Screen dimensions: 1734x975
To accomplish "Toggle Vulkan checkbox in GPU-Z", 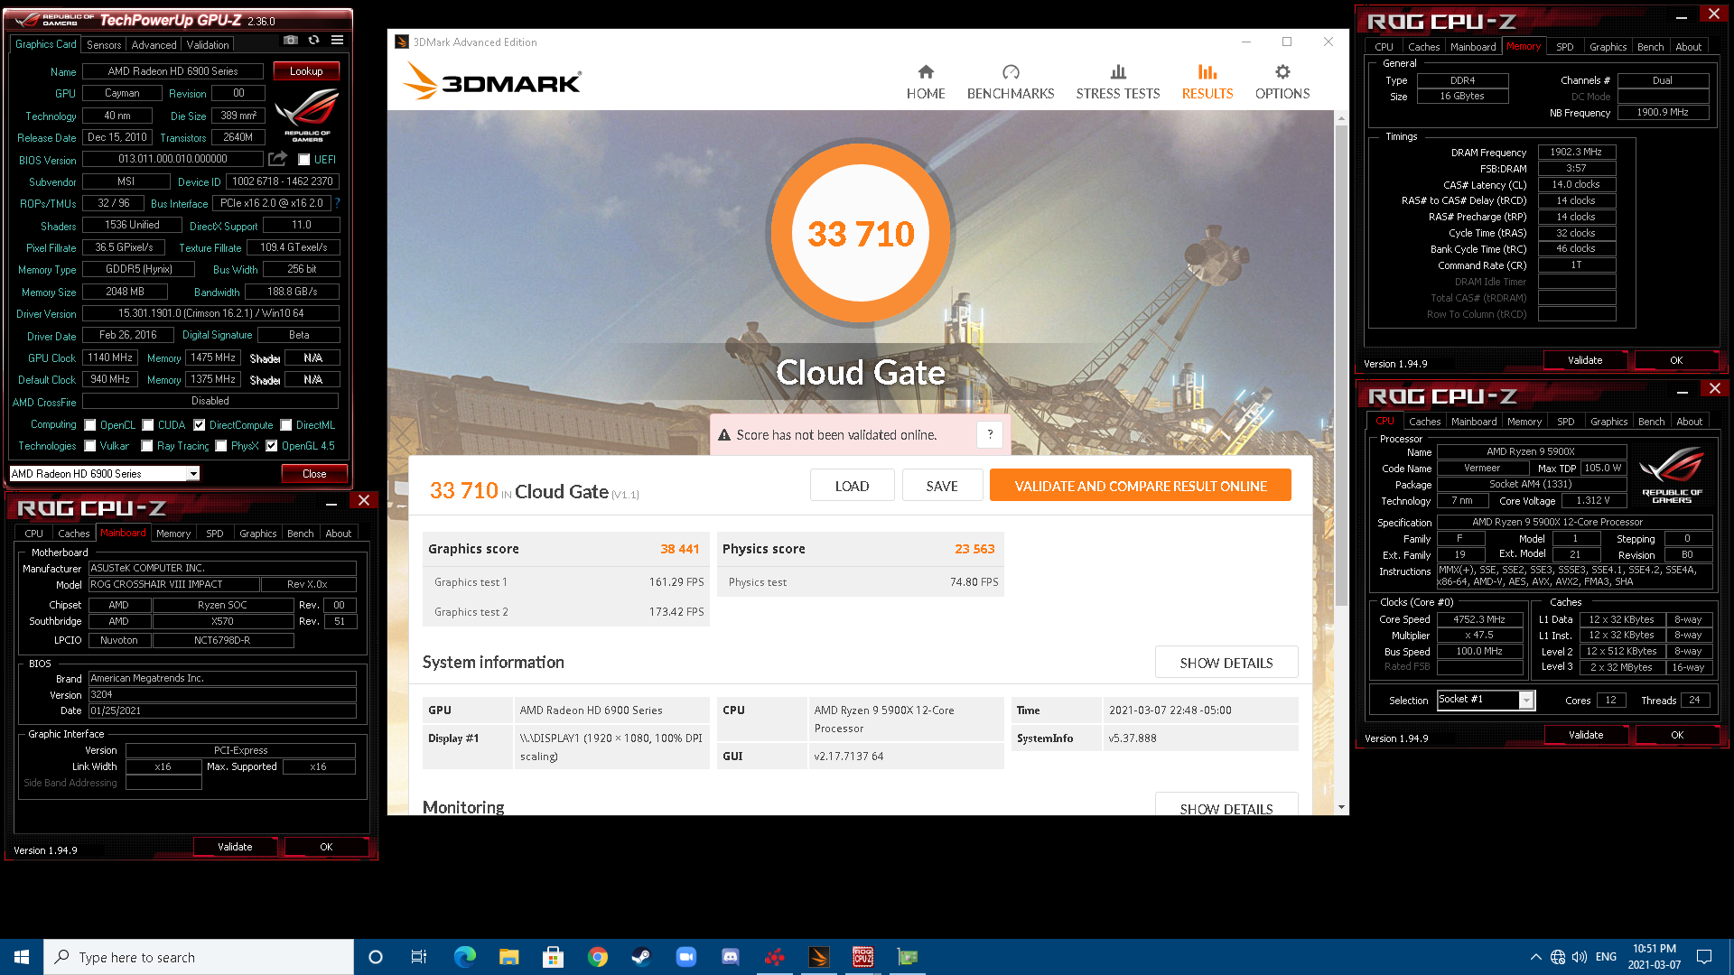I will (x=90, y=446).
